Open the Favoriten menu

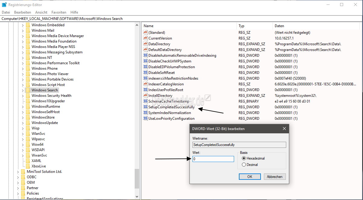(x=59, y=12)
